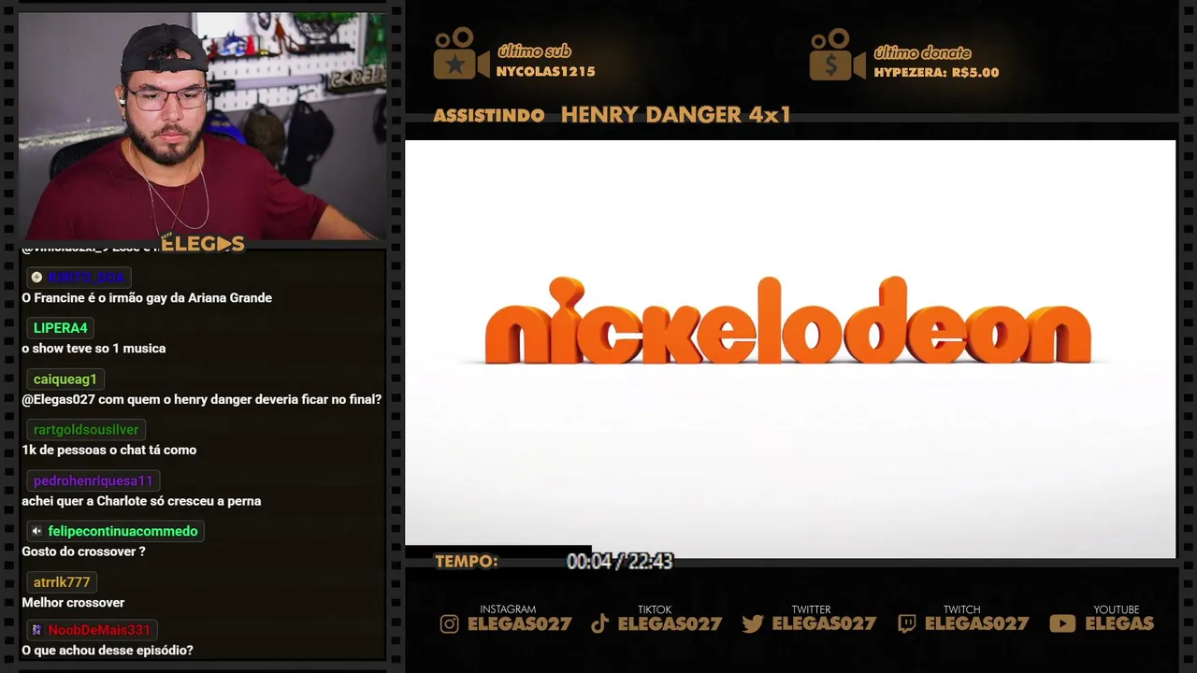This screenshot has height=673, width=1197.
Task: Click the ELEGAS YouTube channel name
Action: click(x=1119, y=623)
